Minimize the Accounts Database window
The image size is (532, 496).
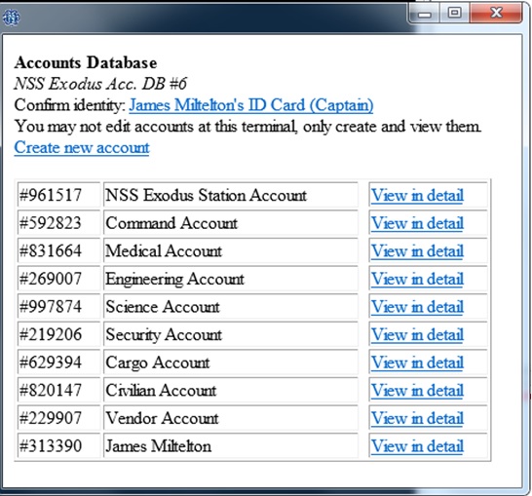click(425, 14)
